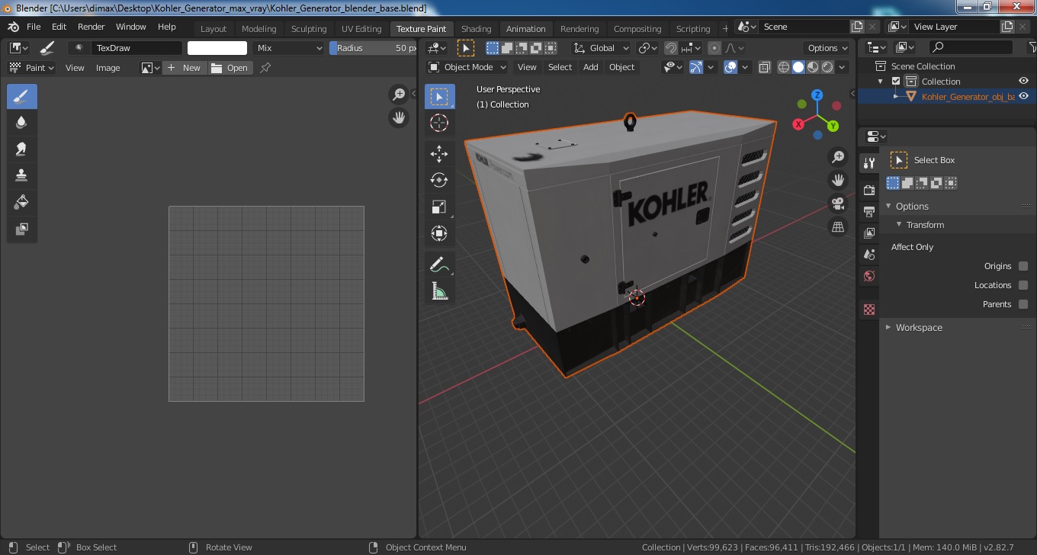Toggle Parents checkbox
This screenshot has height=555, width=1037.
point(1023,304)
